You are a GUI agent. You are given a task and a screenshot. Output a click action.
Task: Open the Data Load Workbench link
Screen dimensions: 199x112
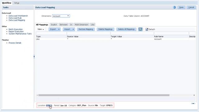pos(18,16)
